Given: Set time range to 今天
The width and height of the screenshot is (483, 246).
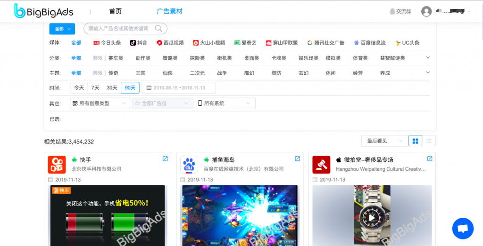Looking at the screenshot, I should point(79,88).
